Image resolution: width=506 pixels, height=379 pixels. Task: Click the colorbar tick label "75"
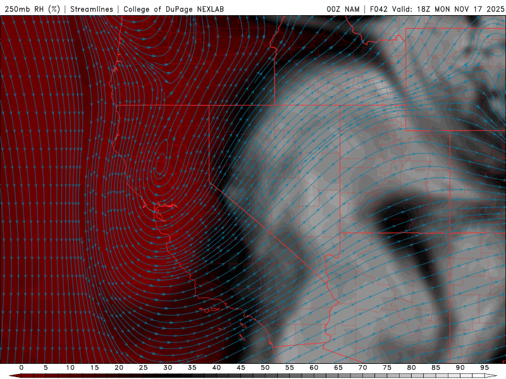(x=387, y=368)
